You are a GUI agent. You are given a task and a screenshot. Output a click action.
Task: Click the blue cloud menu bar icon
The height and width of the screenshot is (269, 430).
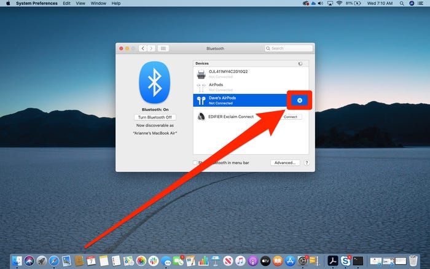pyautogui.click(x=313, y=3)
